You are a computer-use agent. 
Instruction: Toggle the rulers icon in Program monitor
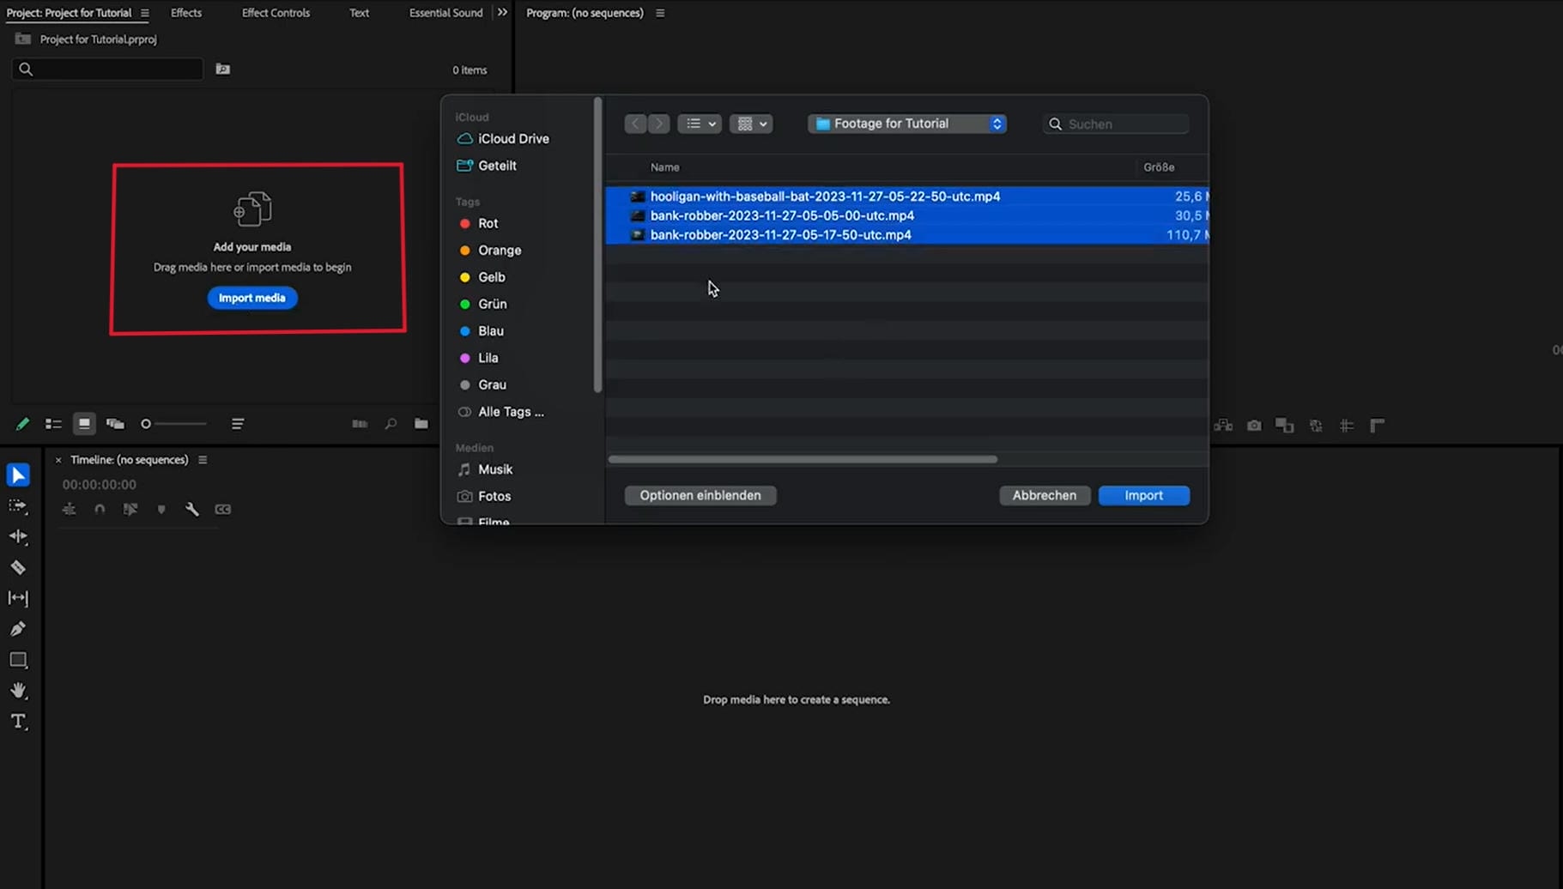[1378, 426]
